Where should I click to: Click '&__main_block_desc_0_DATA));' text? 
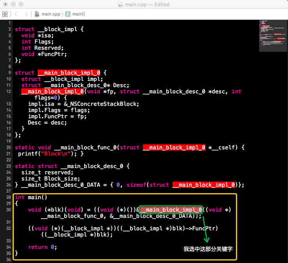coord(155,216)
